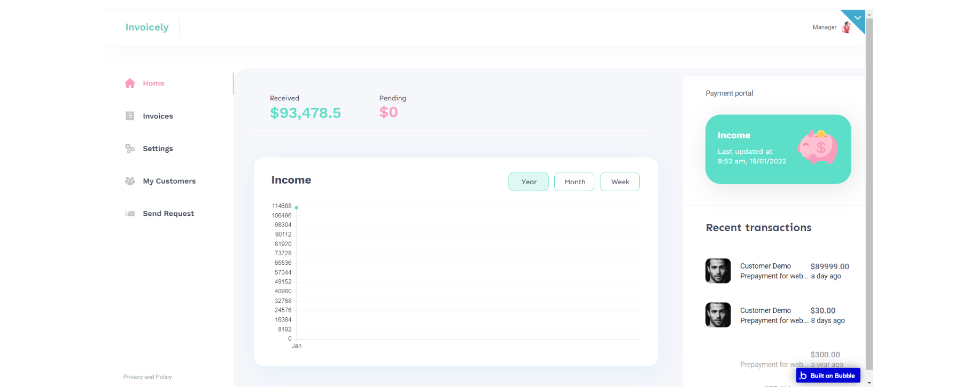Viewport: 978px width, 392px height.
Task: Click the Jan axis label
Action: pos(297,346)
